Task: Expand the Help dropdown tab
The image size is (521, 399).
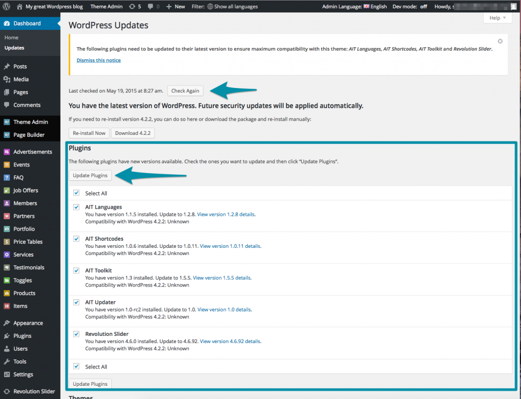Action: click(x=497, y=18)
